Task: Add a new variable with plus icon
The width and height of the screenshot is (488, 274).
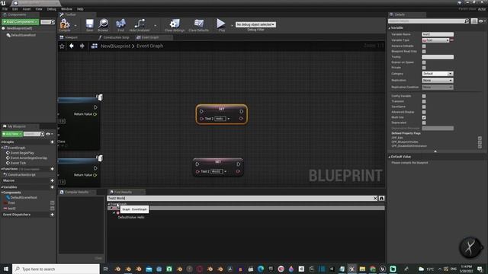Action: pos(53,187)
